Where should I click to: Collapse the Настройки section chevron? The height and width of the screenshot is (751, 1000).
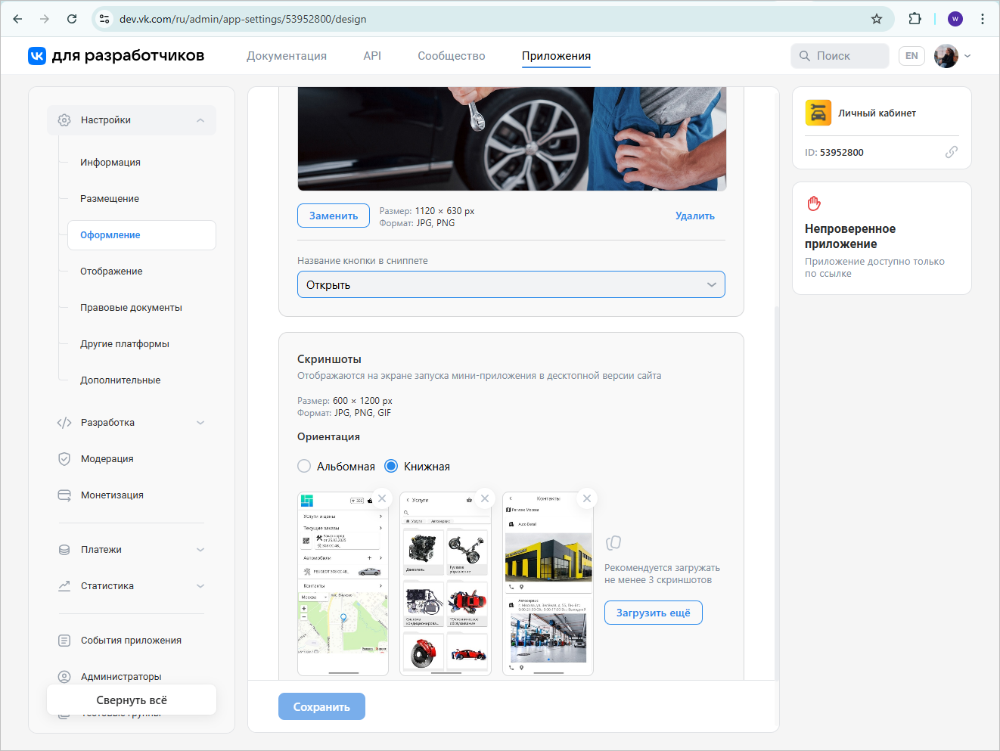click(x=200, y=119)
